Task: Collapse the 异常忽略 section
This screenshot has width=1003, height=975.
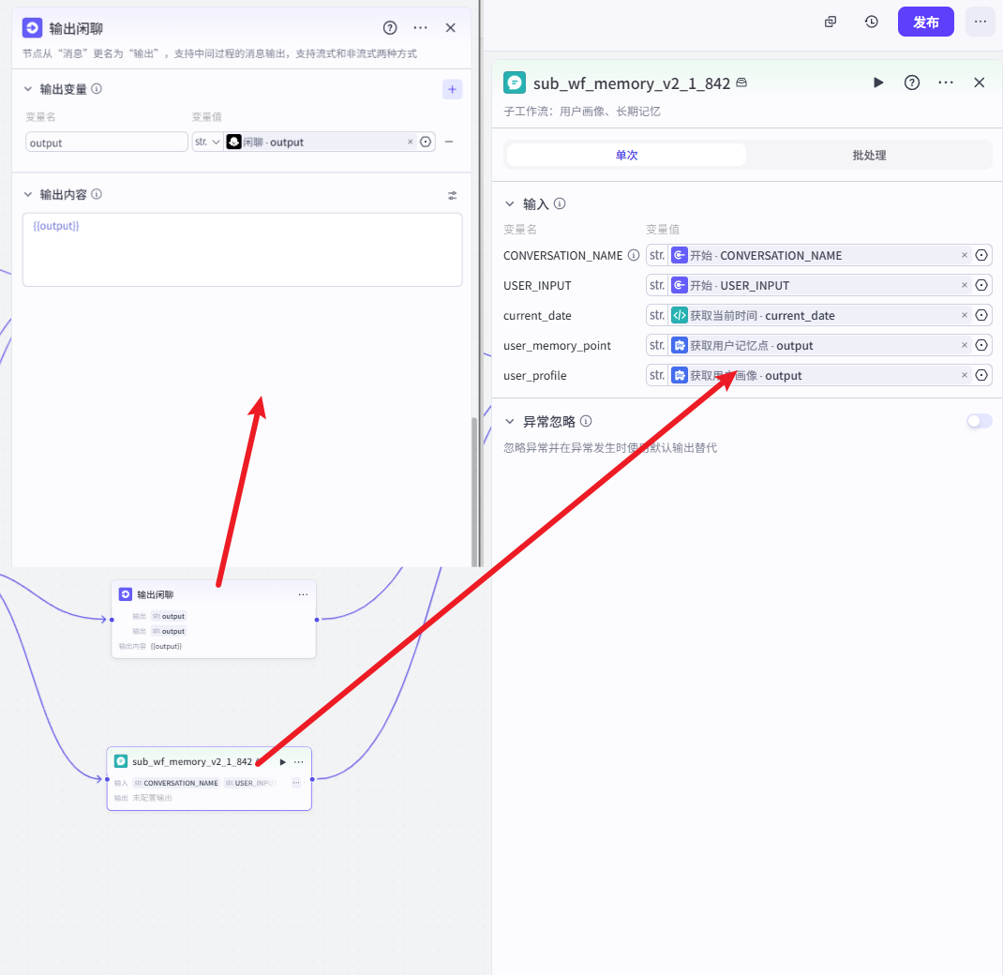Action: tap(510, 422)
